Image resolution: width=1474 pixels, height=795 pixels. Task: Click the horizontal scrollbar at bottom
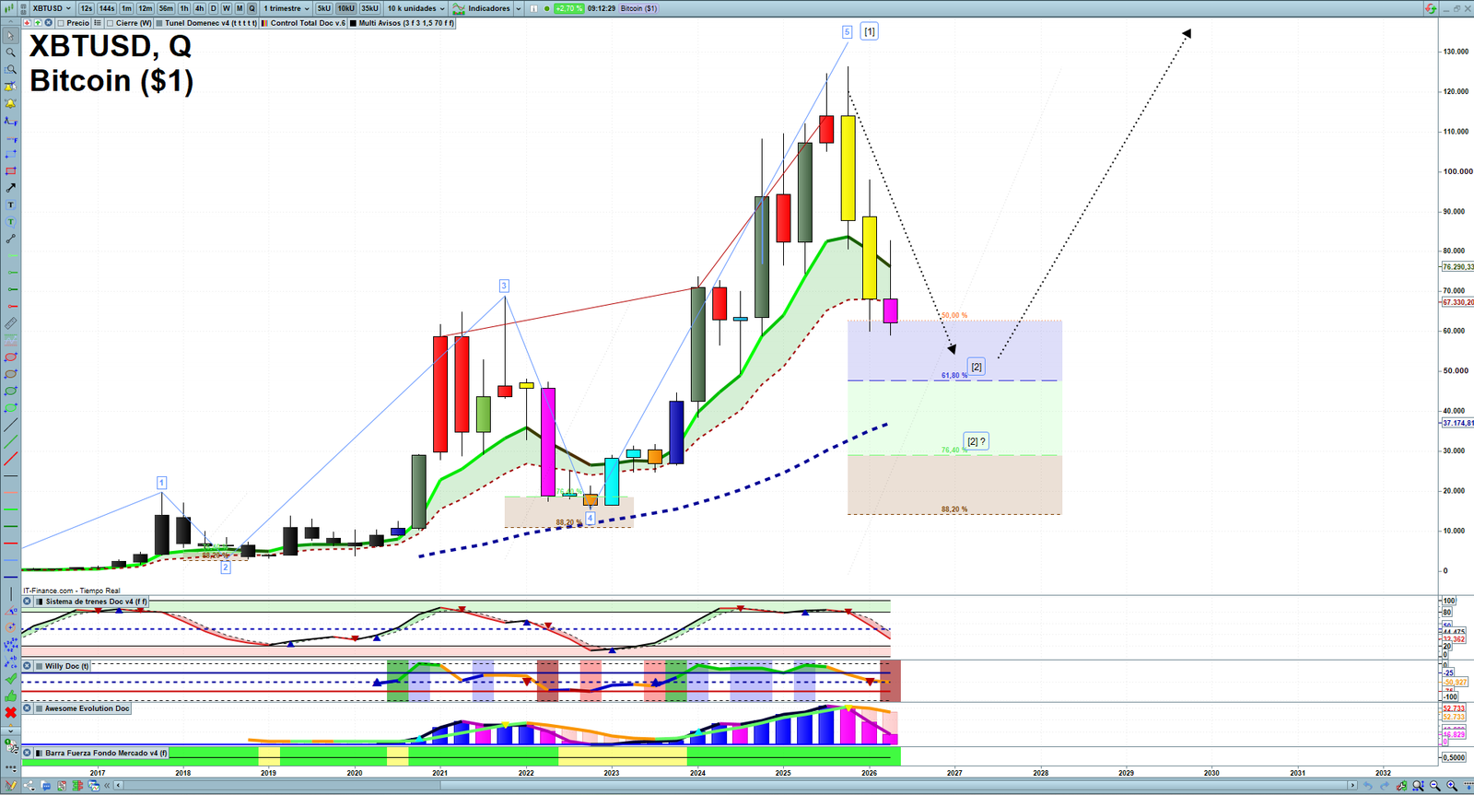pyautogui.click(x=737, y=786)
